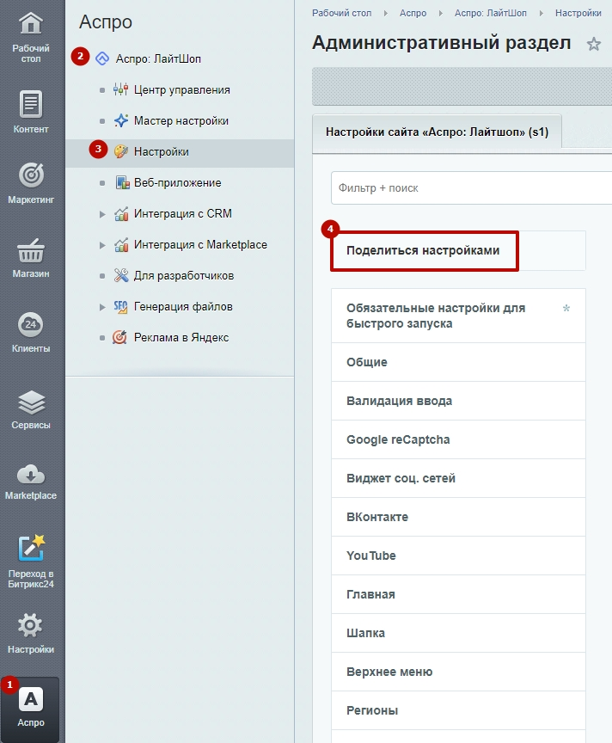The width and height of the screenshot is (612, 743).
Task: Open the Маркетинг sidebar section
Action: pos(31,183)
